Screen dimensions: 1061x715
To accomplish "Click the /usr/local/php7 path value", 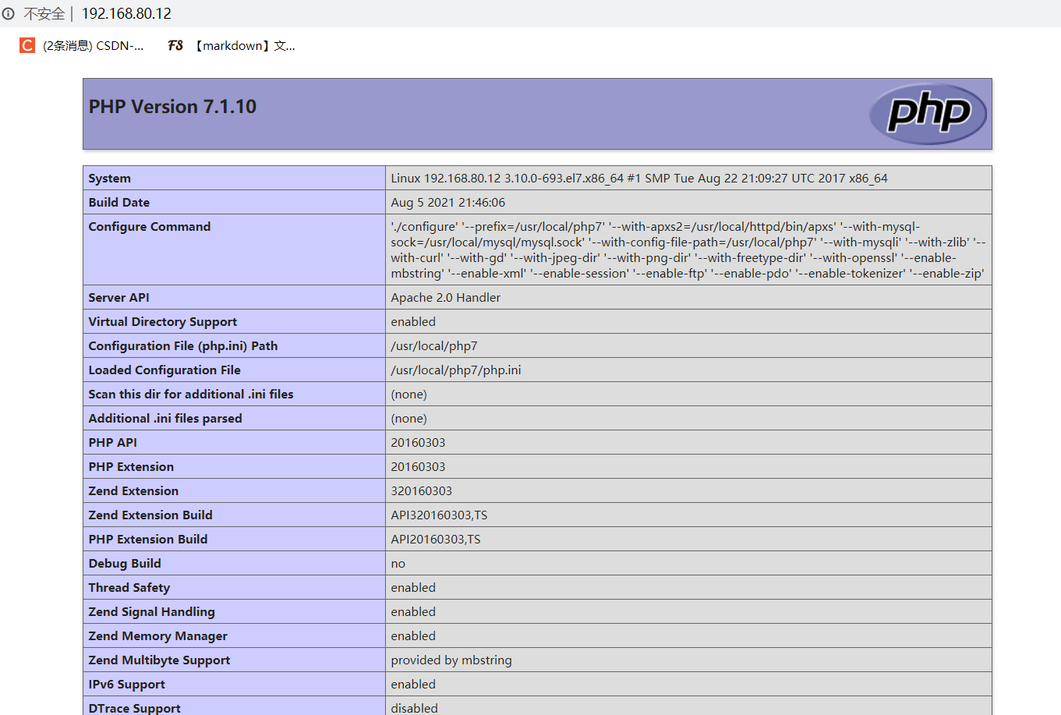I will pyautogui.click(x=434, y=345).
